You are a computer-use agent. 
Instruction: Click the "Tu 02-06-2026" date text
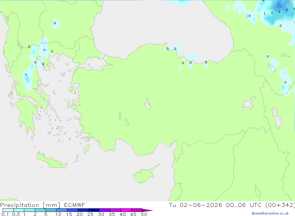point(196,205)
